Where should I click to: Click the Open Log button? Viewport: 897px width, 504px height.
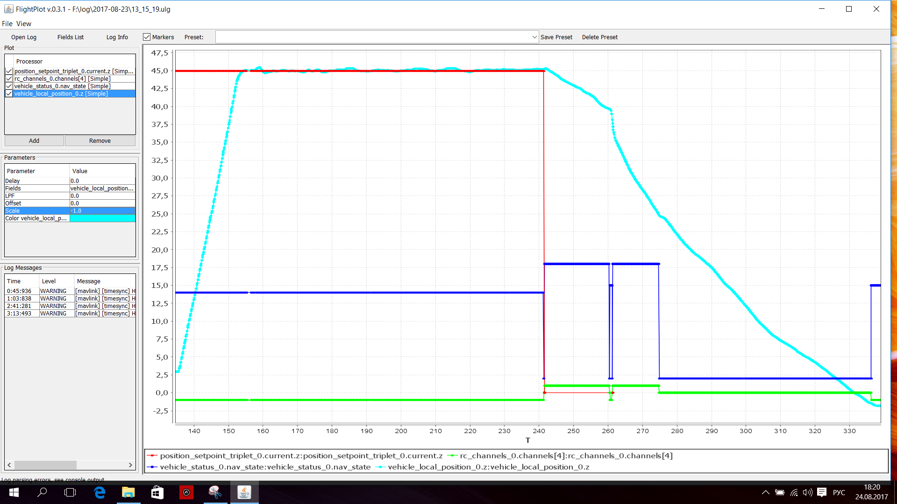[x=23, y=37]
